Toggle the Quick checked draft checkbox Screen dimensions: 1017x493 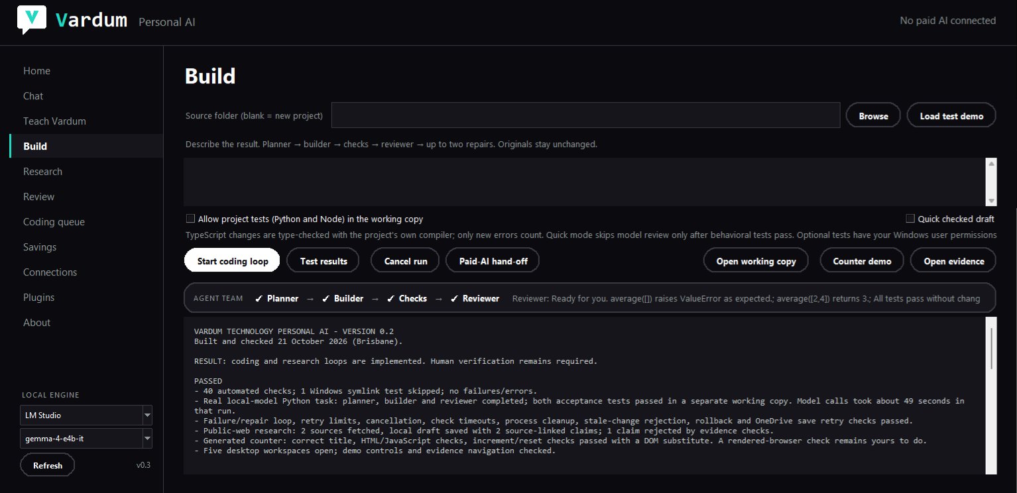(910, 219)
